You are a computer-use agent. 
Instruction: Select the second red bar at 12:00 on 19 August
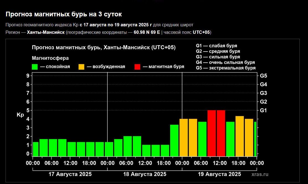[221, 133]
